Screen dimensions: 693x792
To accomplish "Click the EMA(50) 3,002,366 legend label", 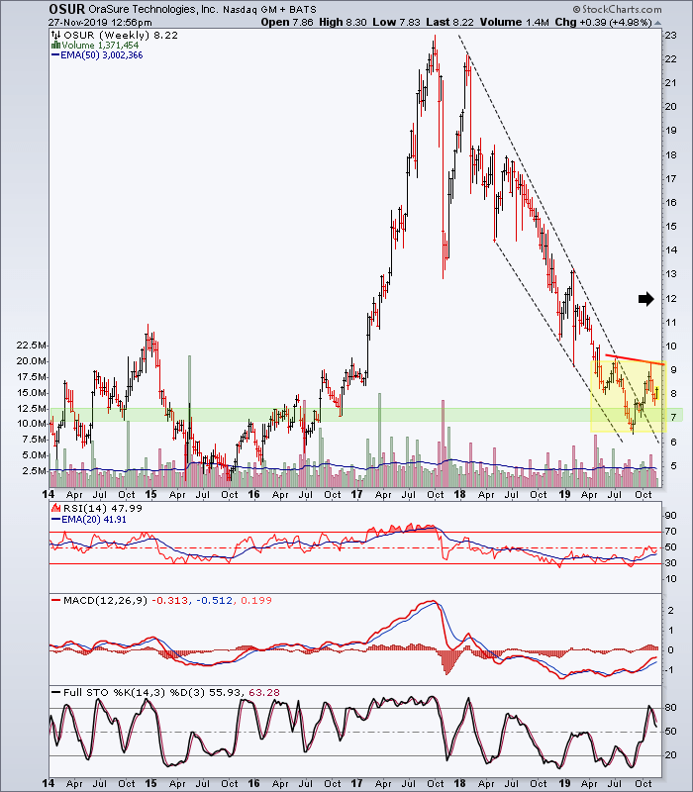I will [x=102, y=55].
